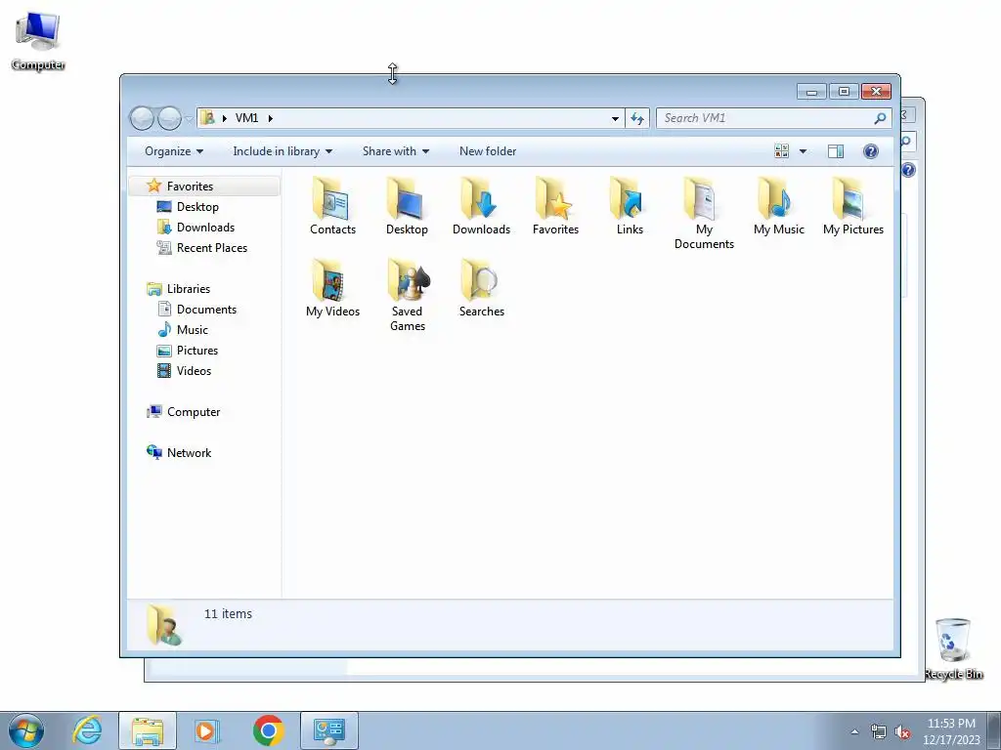Open Desktop in navigation pane
The width and height of the screenshot is (1001, 750).
[197, 207]
